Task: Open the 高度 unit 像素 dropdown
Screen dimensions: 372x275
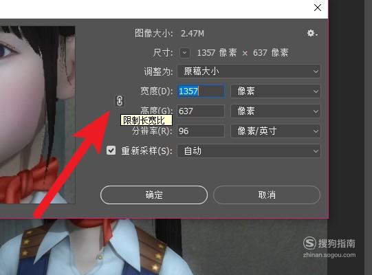Action: (276, 111)
